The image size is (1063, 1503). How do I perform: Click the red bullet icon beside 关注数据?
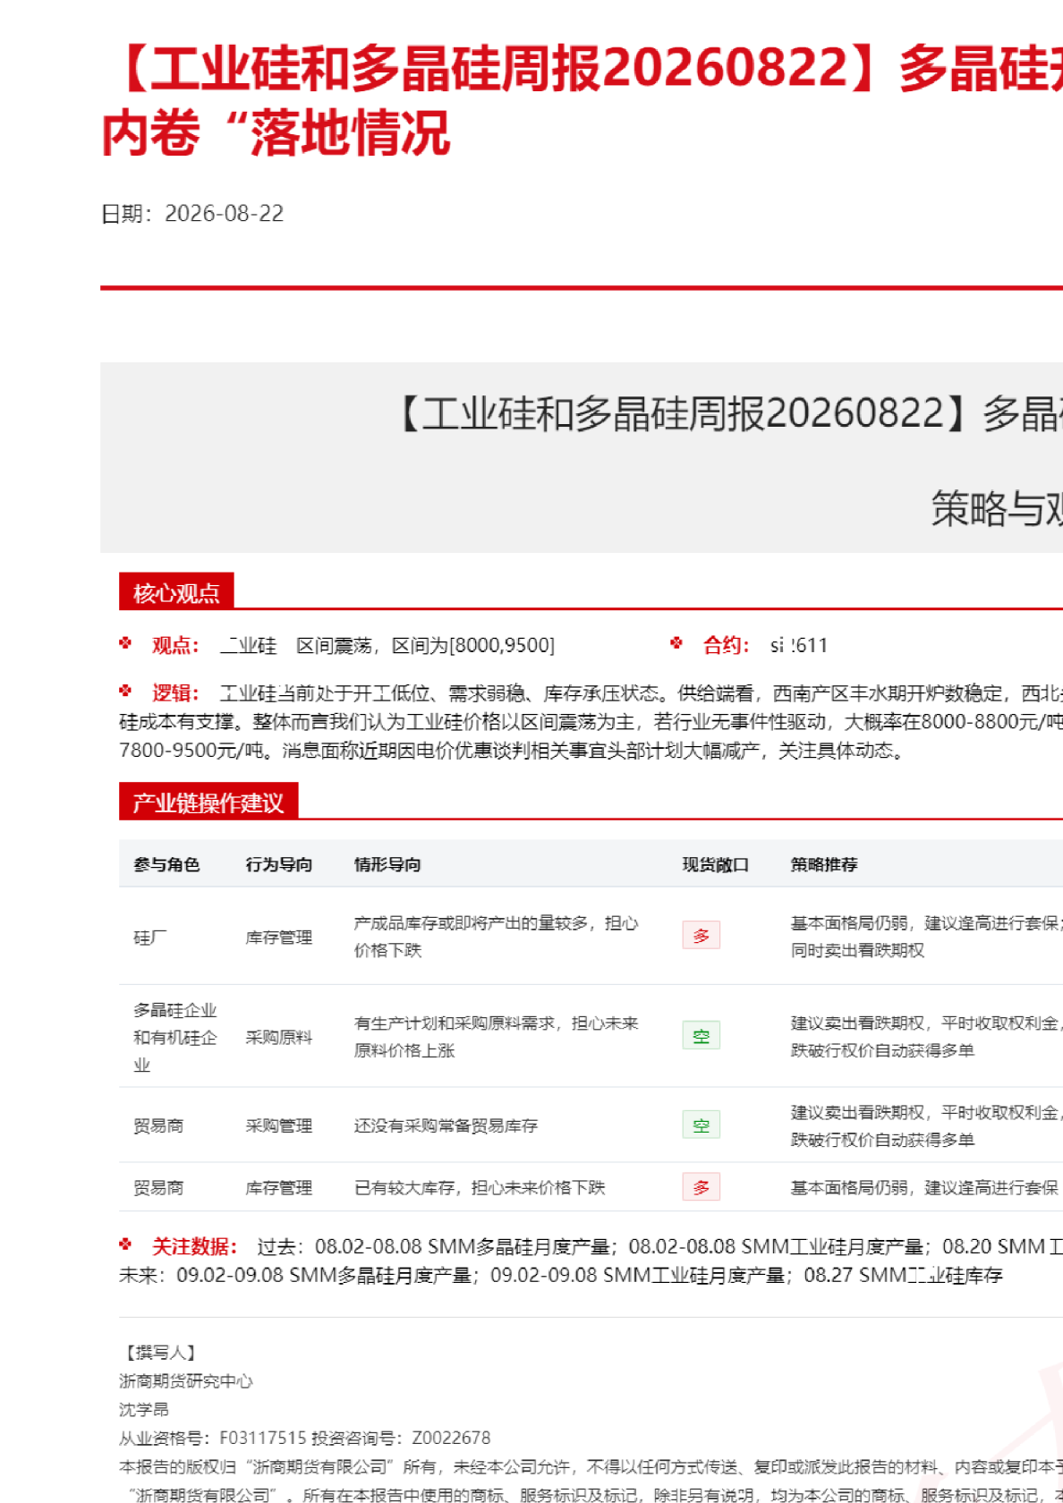coord(125,1244)
